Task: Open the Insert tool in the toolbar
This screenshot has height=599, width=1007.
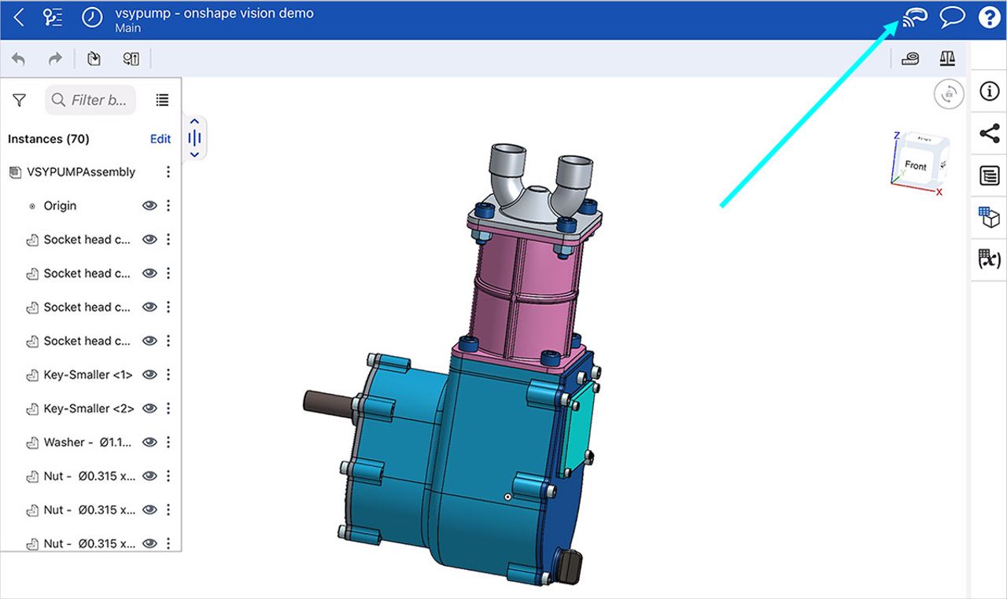Action: [94, 58]
